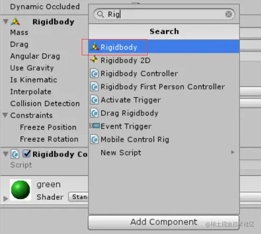
Task: Disable the Rigidbody Controller script checkbox
Action: point(27,154)
